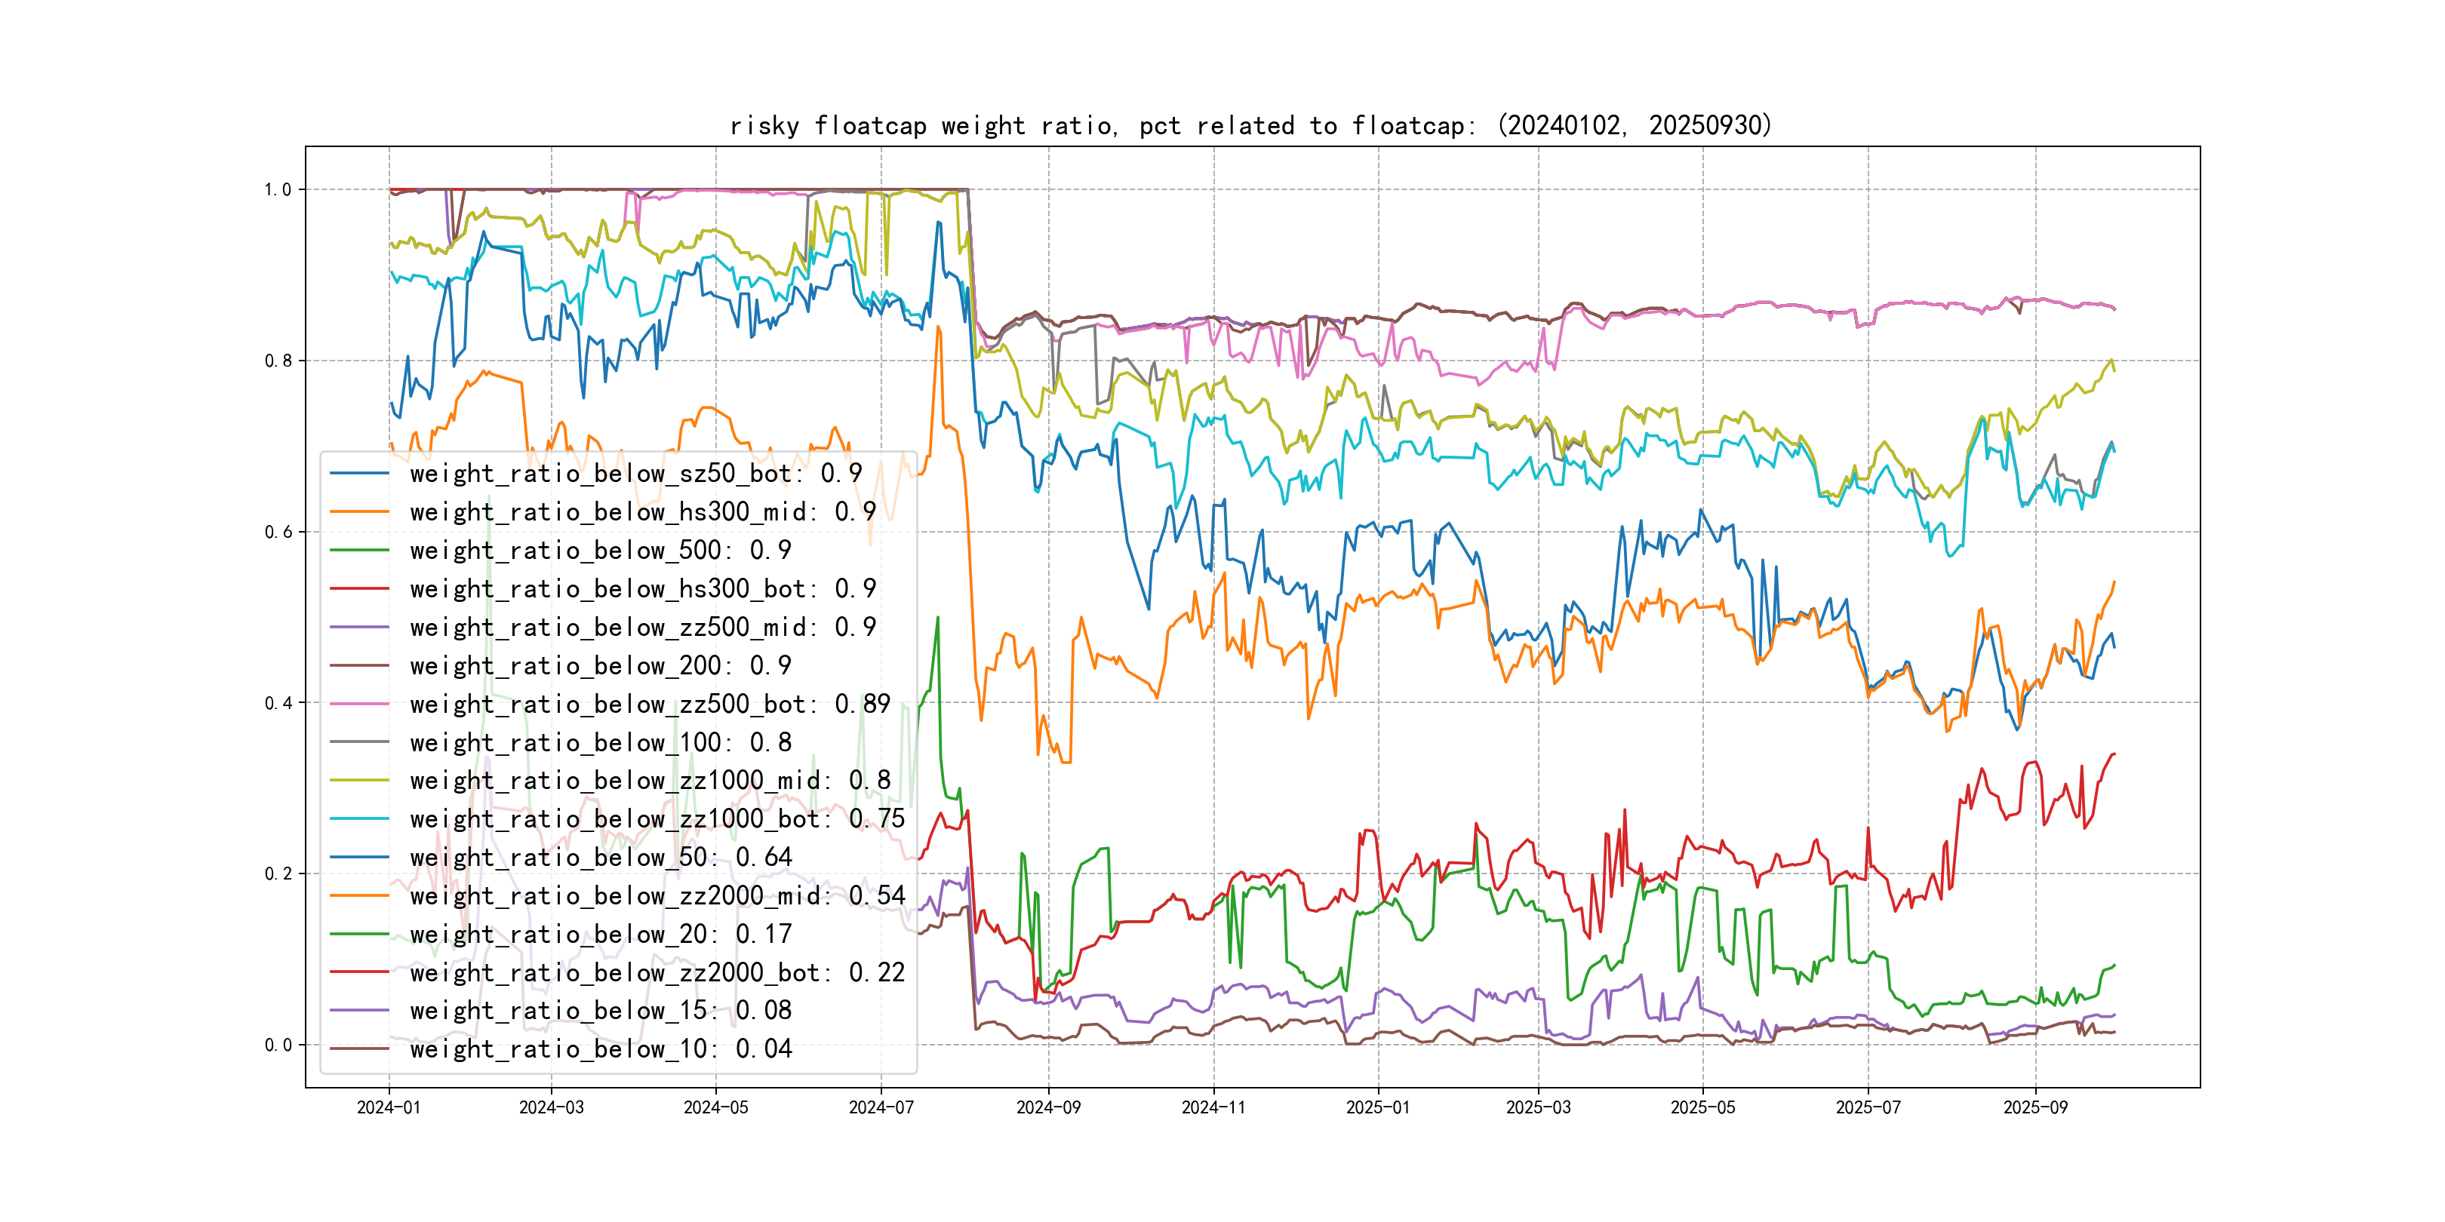The image size is (2445, 1222).
Task: Click the 2024-09 x-axis tick label
Action: click(1048, 1107)
